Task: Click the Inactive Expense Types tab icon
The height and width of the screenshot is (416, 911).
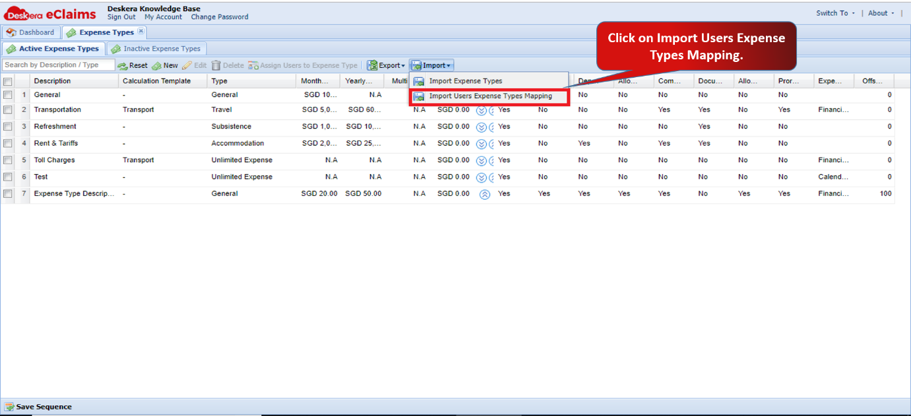Action: pos(116,49)
